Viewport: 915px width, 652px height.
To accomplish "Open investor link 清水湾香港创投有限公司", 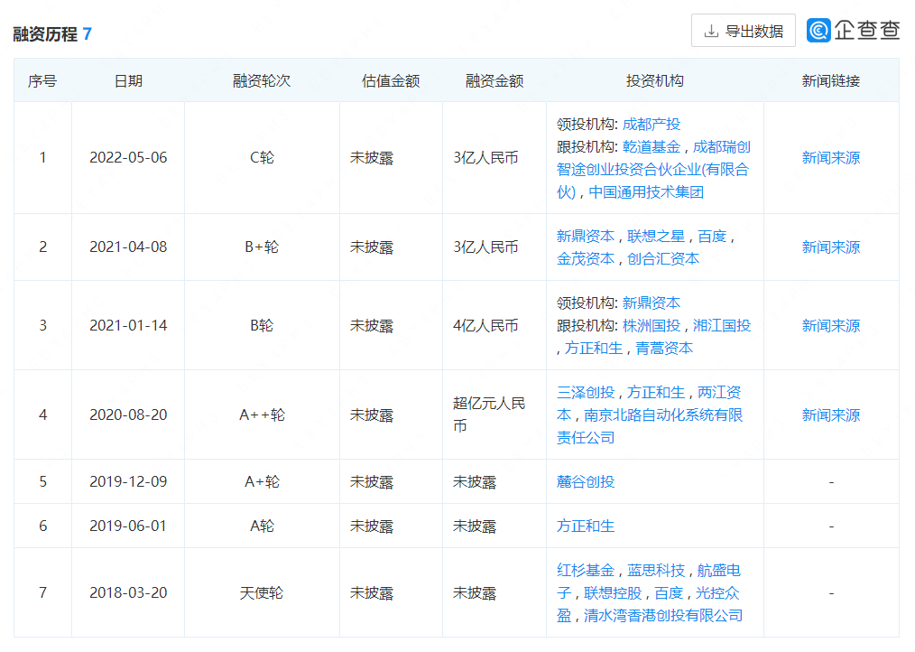I will [663, 615].
